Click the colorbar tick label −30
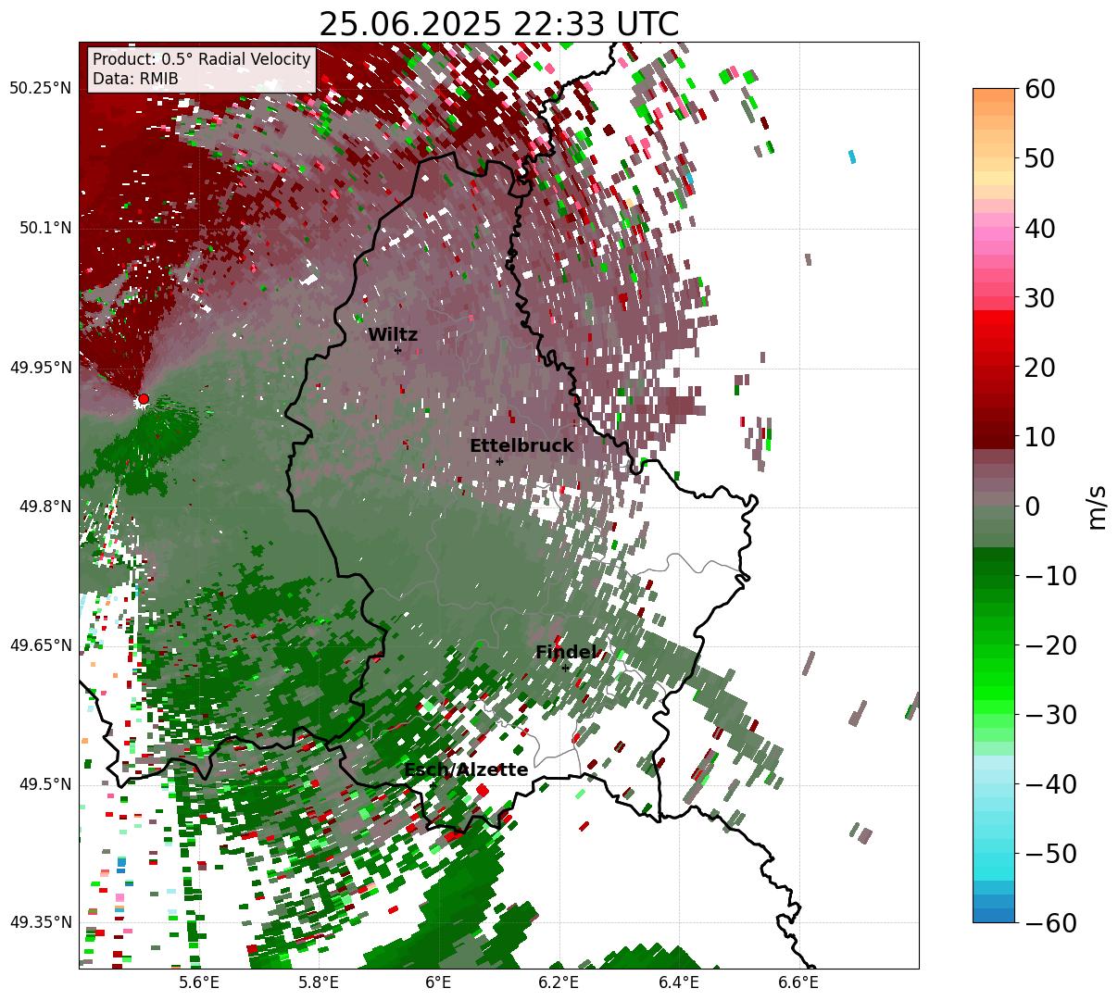Viewport: 1118px width, 1001px height. (x=1050, y=715)
